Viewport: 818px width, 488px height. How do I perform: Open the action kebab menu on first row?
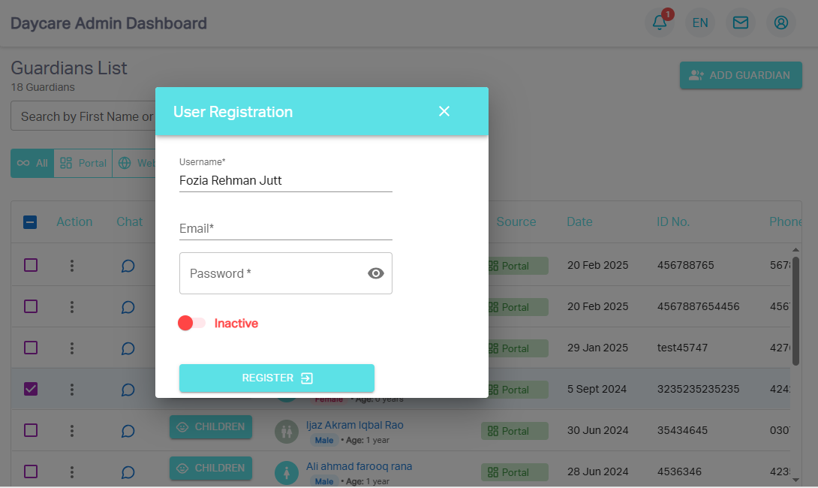[73, 266]
